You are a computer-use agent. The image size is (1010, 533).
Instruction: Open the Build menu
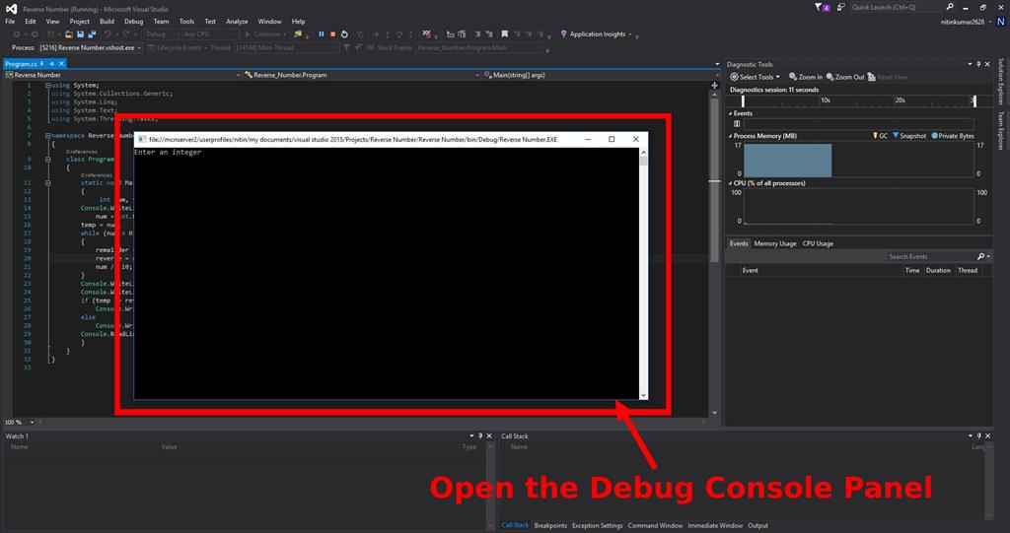107,22
